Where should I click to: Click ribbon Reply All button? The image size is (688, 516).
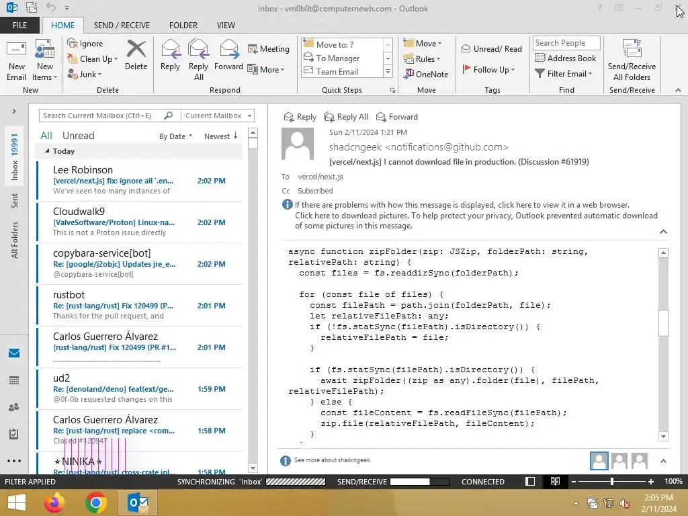coord(198,60)
